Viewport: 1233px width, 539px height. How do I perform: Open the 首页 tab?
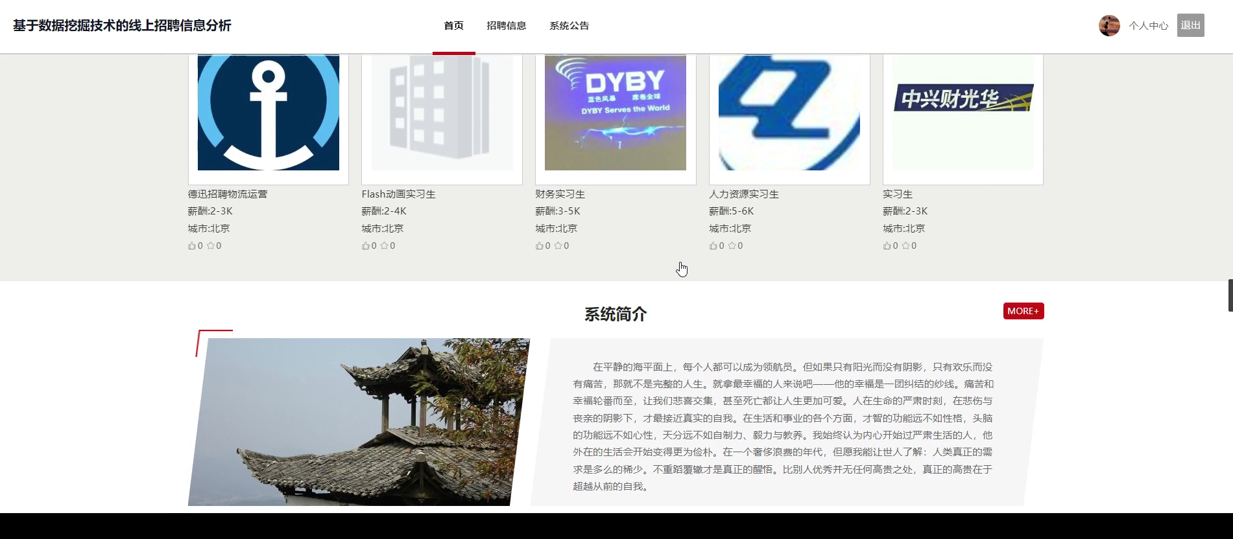click(454, 26)
